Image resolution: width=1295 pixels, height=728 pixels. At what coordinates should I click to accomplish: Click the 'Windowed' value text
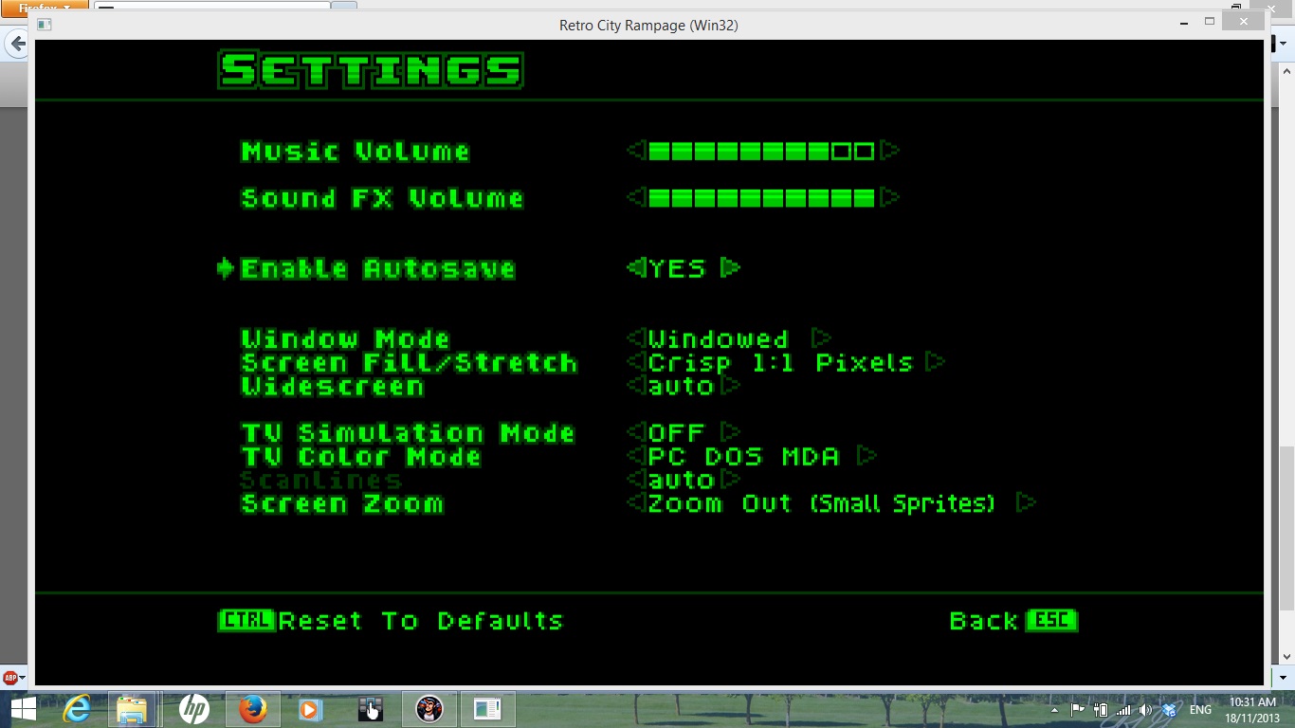(x=719, y=338)
